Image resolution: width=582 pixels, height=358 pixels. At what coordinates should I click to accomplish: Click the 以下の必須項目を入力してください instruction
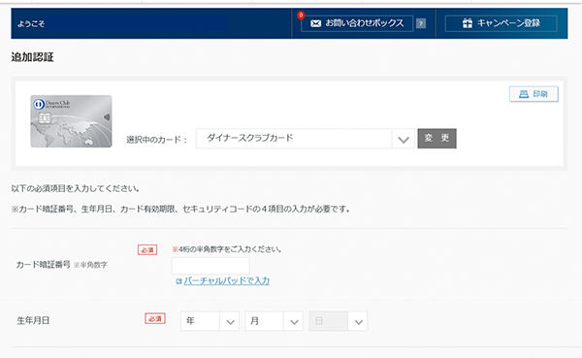[x=76, y=188]
